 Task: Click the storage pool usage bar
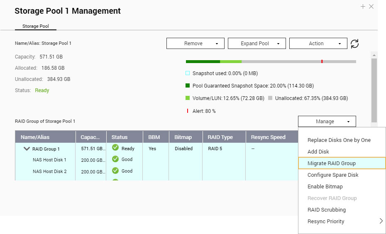pos(271,61)
